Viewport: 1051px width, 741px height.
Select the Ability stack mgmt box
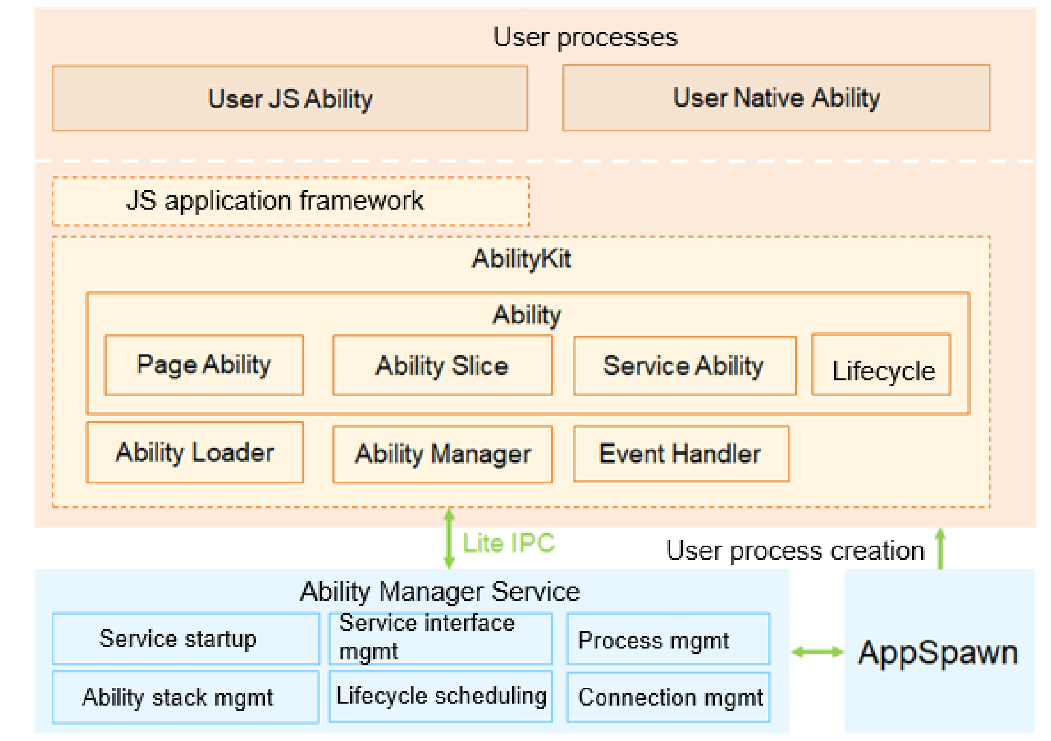185,697
